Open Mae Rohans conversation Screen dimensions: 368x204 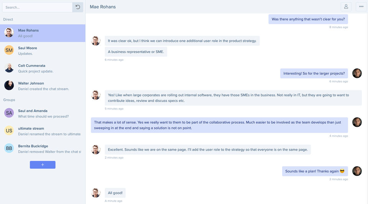click(x=42, y=33)
